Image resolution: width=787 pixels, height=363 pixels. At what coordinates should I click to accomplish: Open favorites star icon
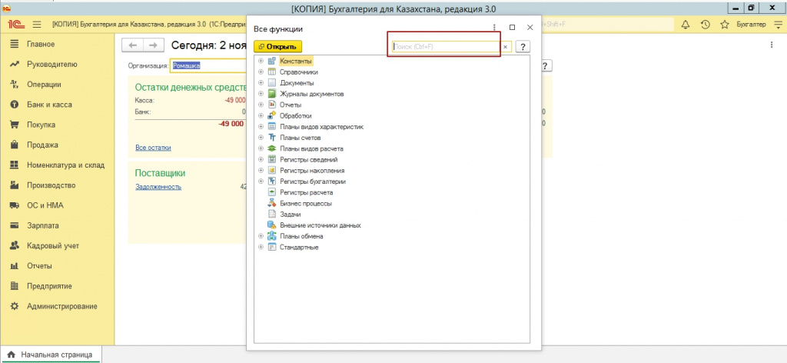coord(724,24)
